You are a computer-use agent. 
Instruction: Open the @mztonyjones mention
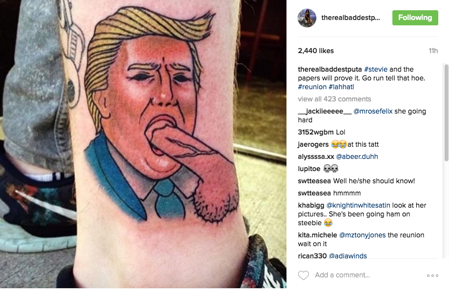(362, 235)
